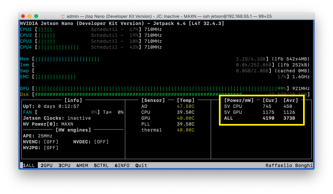Click the 'APE: 25MHz' entry
Image resolution: width=333 pixels, height=194 pixels.
37,136
